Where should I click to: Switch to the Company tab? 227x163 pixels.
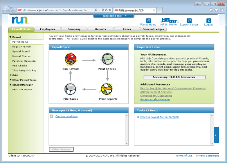point(74,29)
